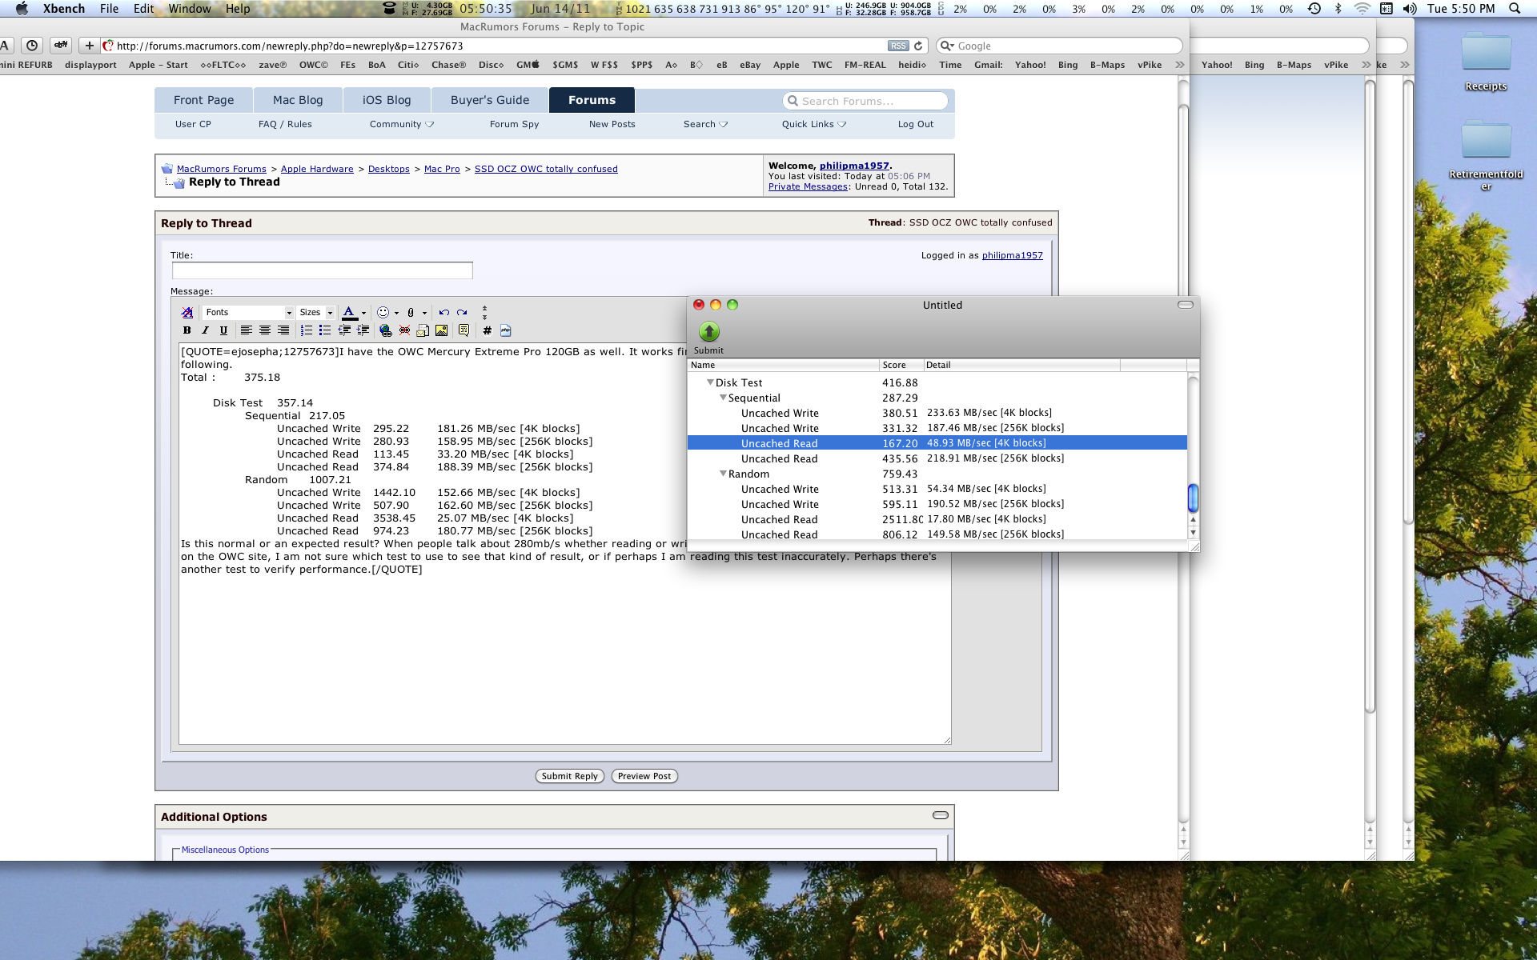
Task: Collapse the Sequential results group
Action: [x=723, y=398]
